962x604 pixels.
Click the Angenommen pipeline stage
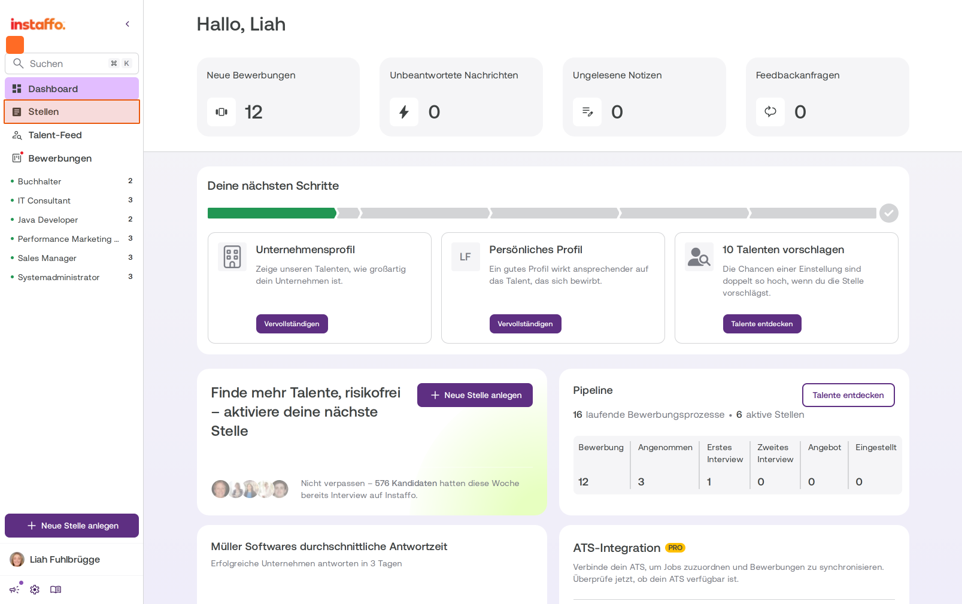[x=664, y=465]
